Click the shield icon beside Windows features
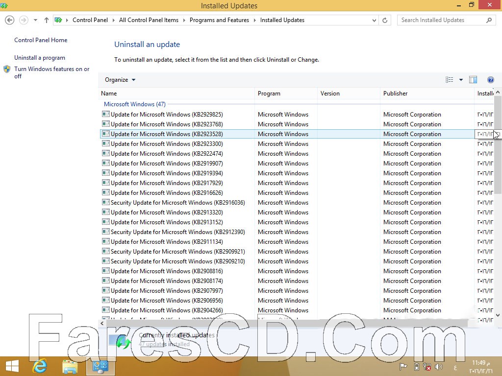The image size is (502, 376). tap(7, 69)
